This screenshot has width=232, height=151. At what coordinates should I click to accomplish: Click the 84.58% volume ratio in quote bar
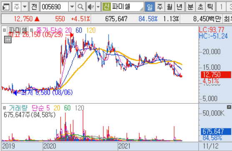[x=148, y=19]
